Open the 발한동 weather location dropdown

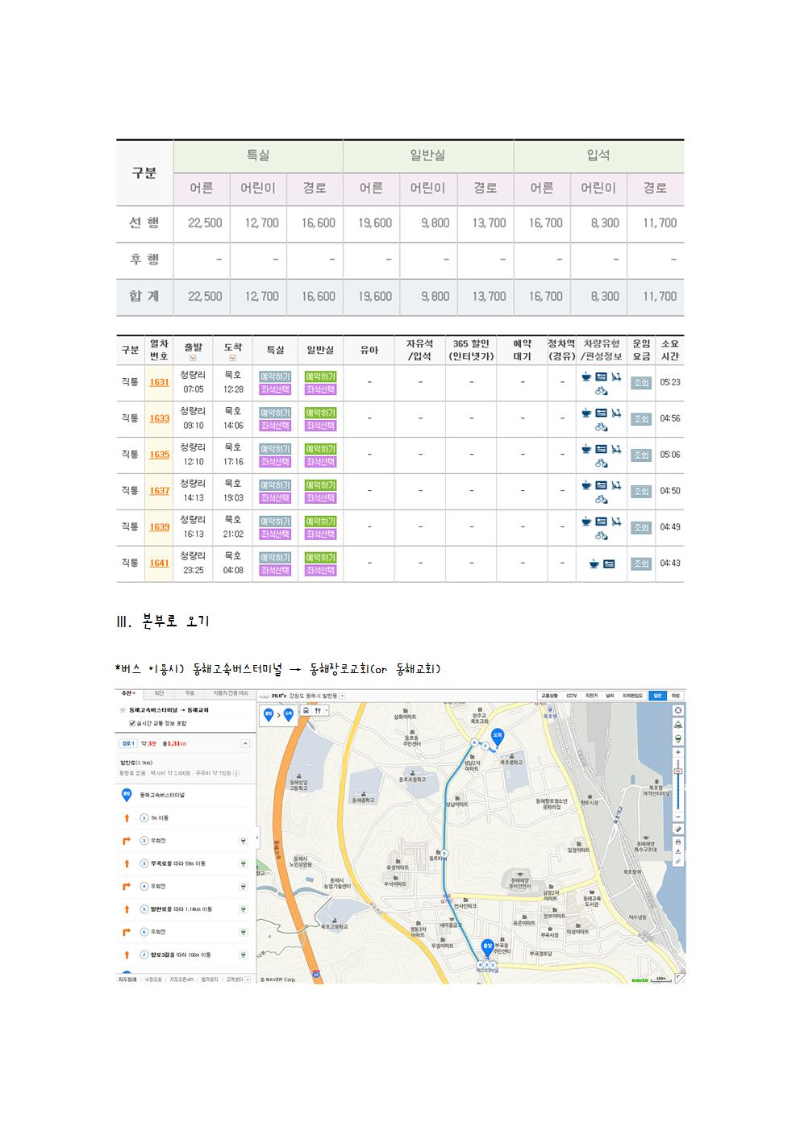tap(343, 694)
